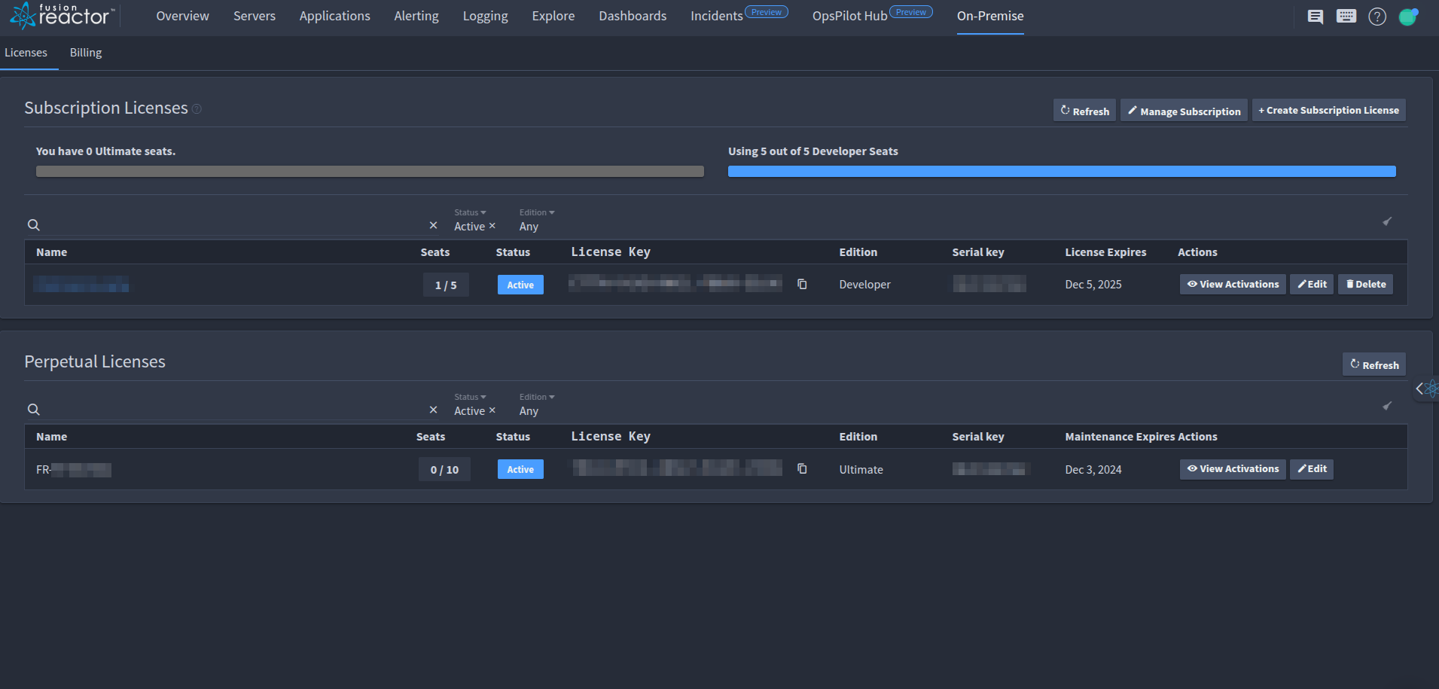
Task: Copy the Ultimate perpetual license key
Action: 802,468
